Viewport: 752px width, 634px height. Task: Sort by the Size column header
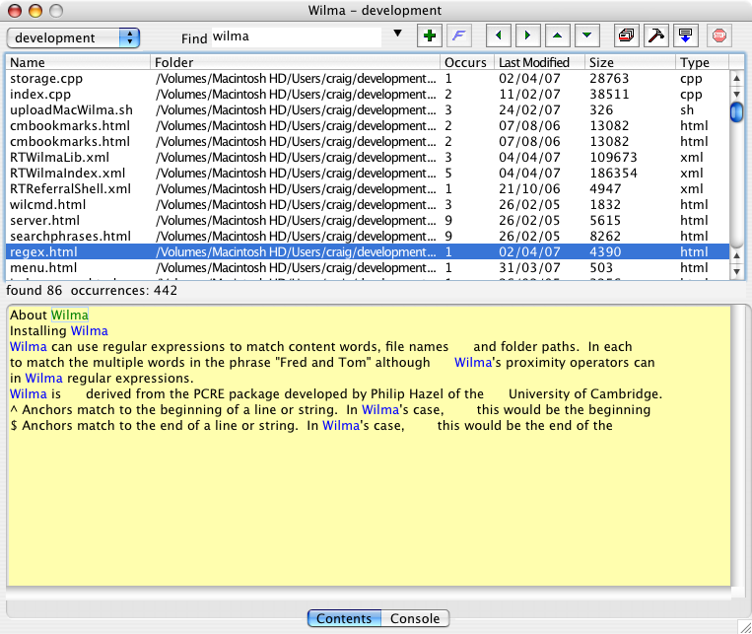click(x=630, y=62)
